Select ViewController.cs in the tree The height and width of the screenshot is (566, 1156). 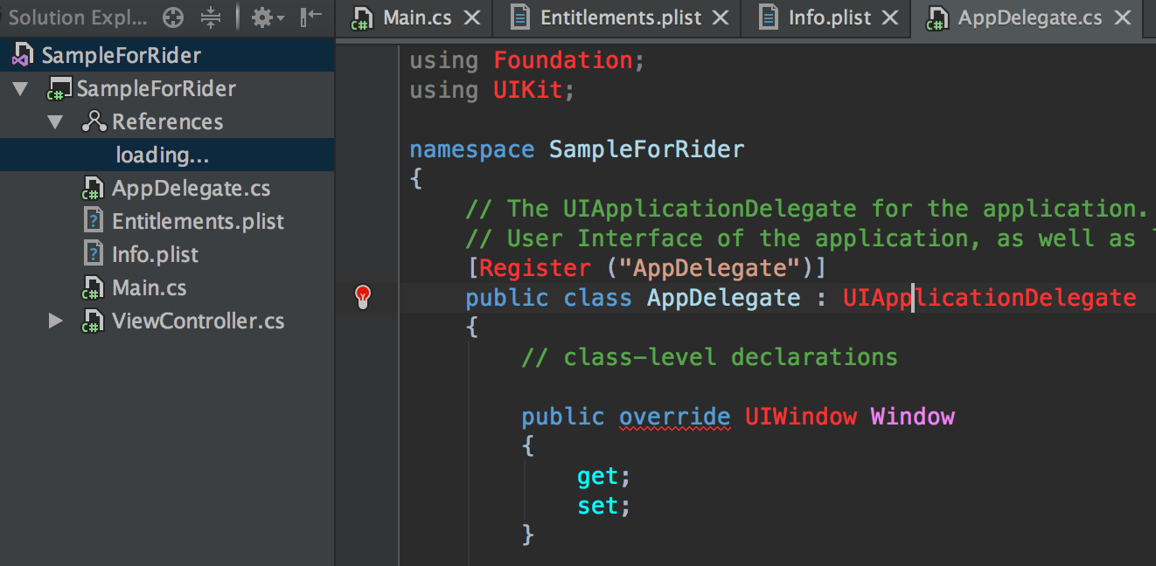tap(198, 321)
